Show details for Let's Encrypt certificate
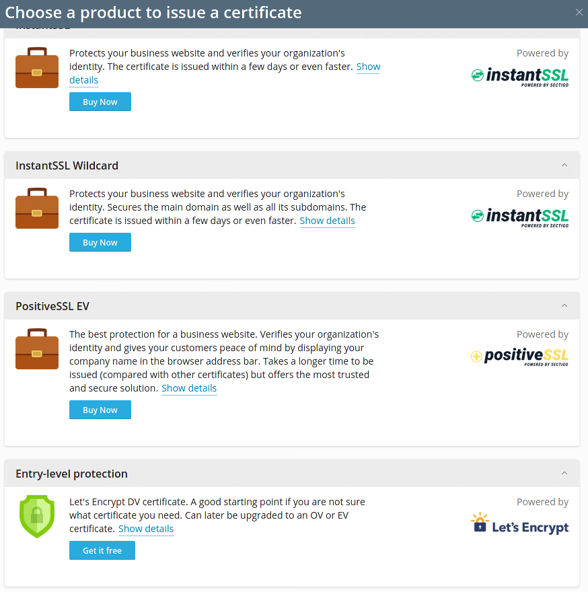Image resolution: width=588 pixels, height=592 pixels. tap(146, 529)
